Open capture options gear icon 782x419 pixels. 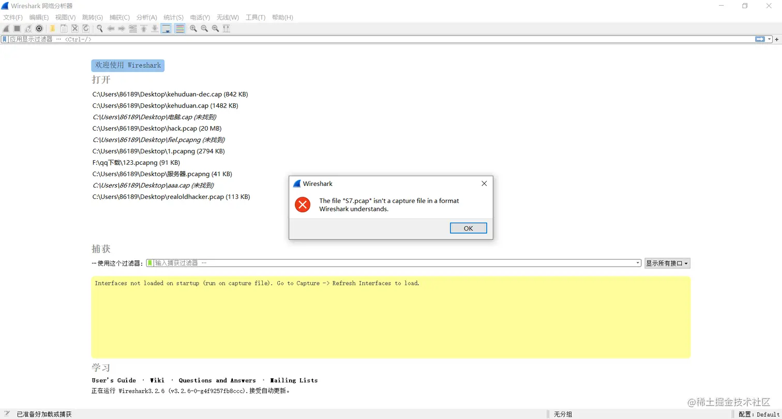[x=39, y=28]
